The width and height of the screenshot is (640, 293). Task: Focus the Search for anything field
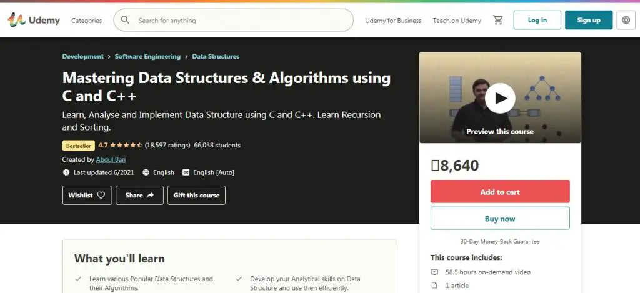coord(241,21)
